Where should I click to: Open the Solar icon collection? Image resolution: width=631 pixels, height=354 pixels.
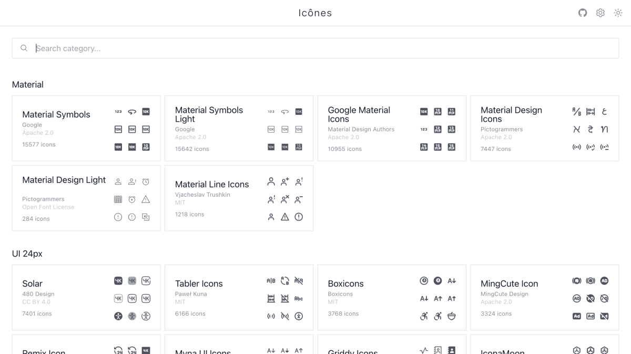[x=86, y=297]
